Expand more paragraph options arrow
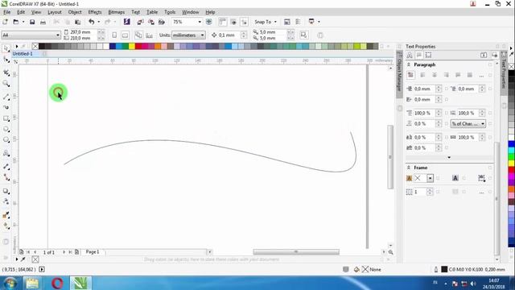 click(x=449, y=158)
